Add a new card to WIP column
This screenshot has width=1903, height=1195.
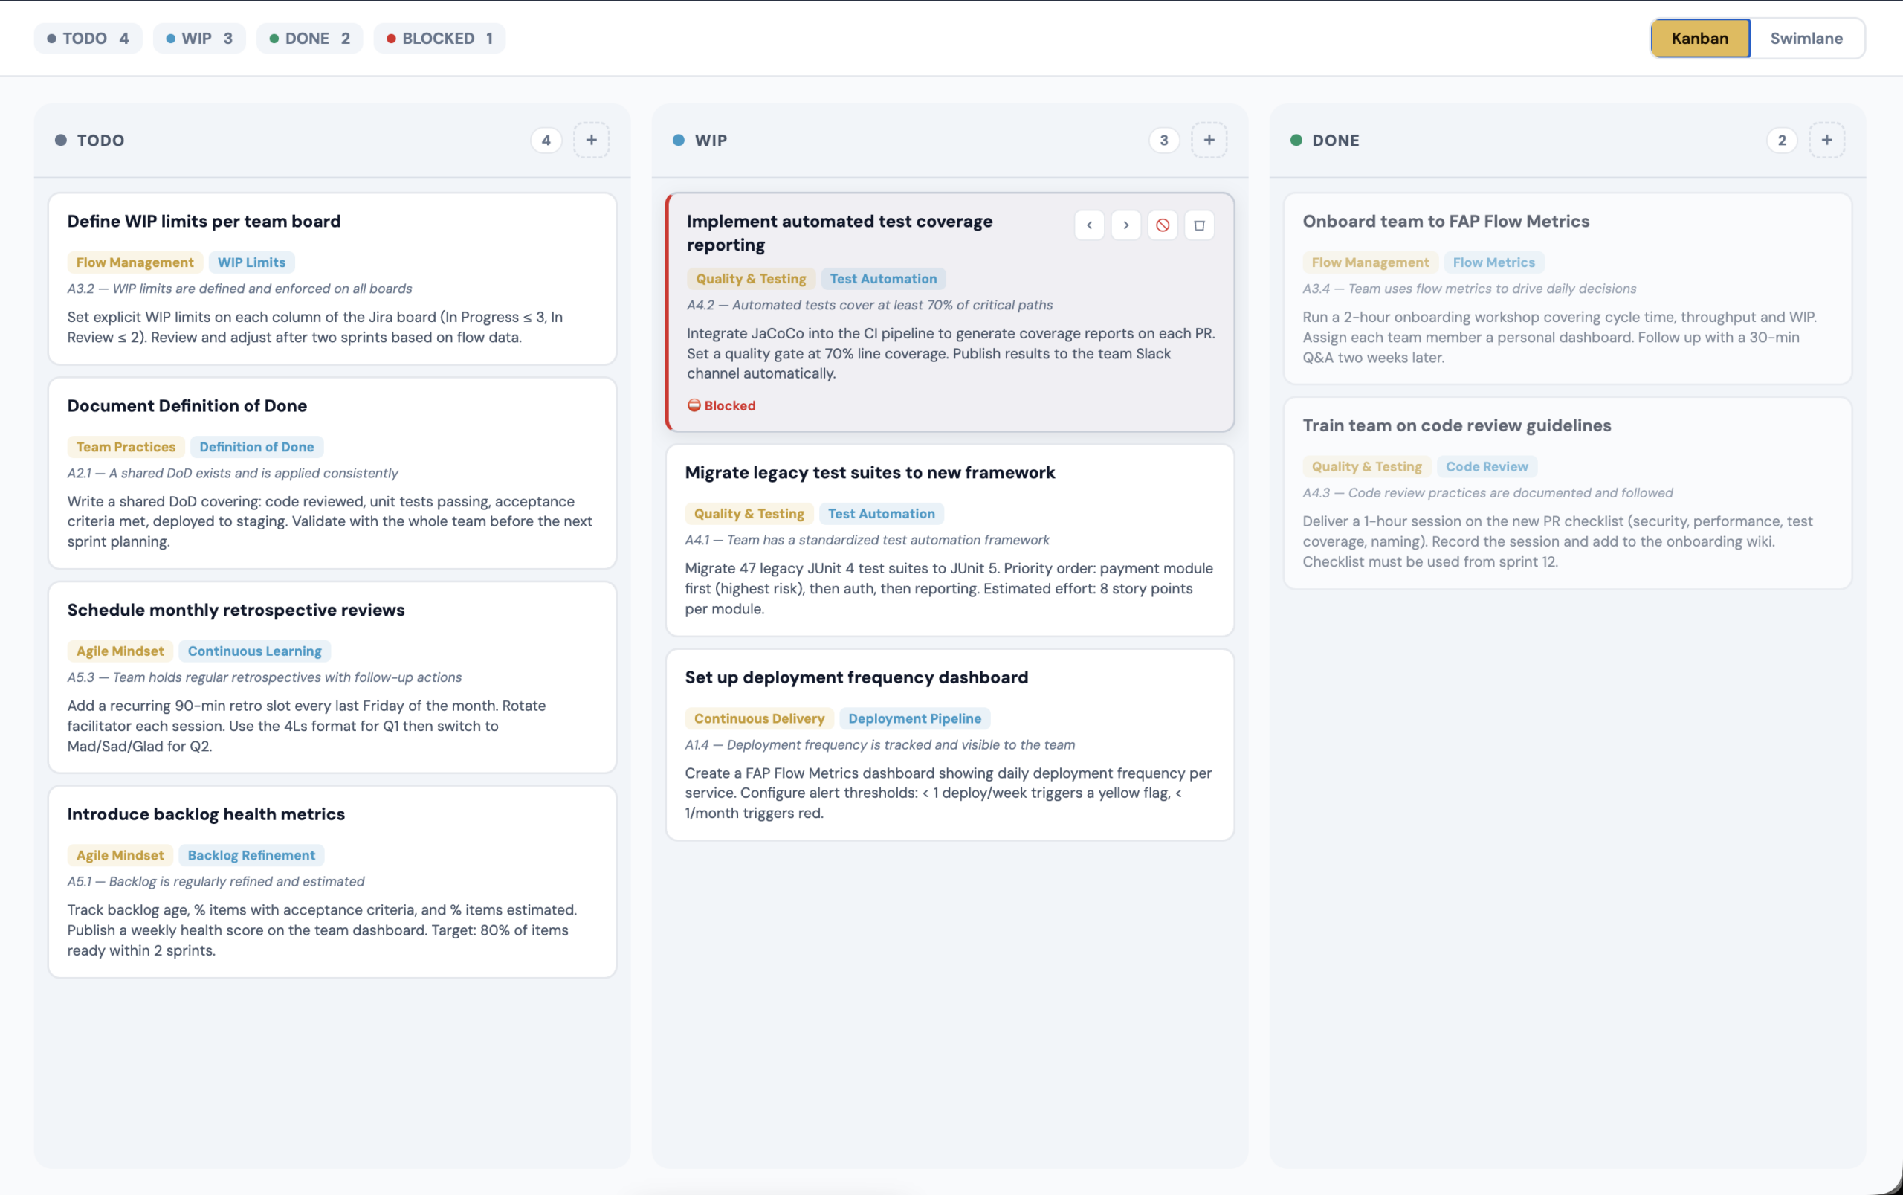pyautogui.click(x=1209, y=140)
